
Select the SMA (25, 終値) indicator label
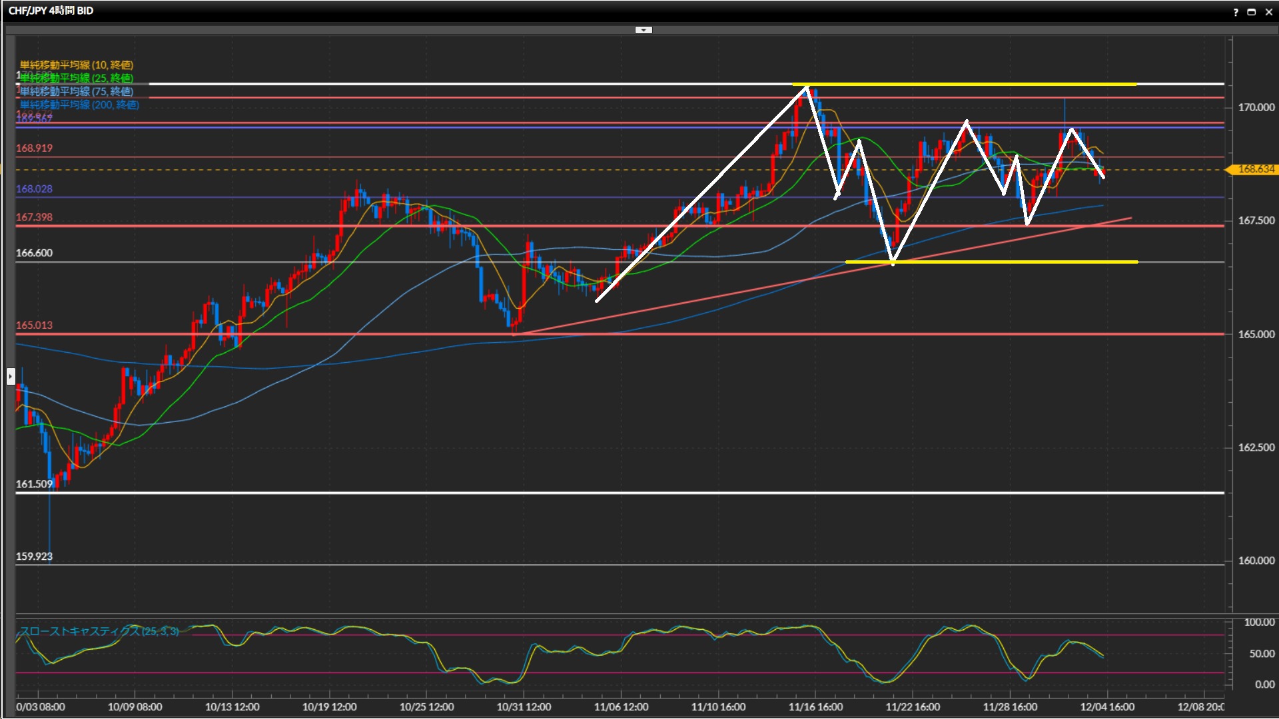pyautogui.click(x=77, y=78)
